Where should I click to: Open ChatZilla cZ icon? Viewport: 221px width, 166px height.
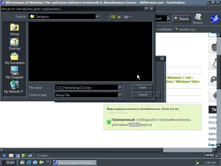(30, 155)
